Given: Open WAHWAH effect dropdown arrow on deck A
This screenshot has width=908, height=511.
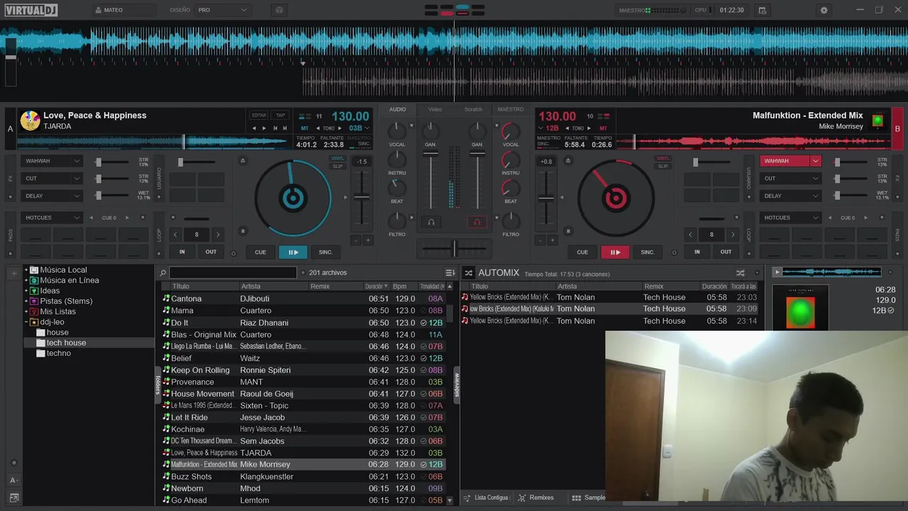Looking at the screenshot, I should pyautogui.click(x=77, y=161).
